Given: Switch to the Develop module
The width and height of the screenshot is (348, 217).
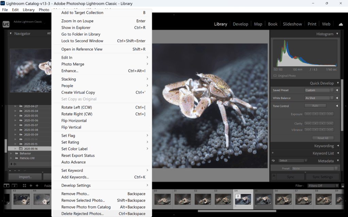Looking at the screenshot, I should [x=240, y=24].
